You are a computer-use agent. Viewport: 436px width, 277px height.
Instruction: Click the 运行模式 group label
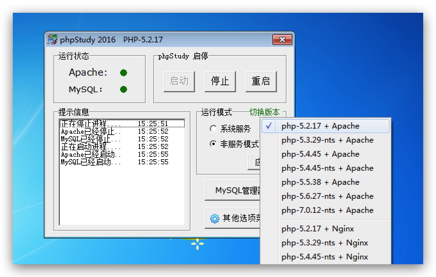(x=216, y=112)
